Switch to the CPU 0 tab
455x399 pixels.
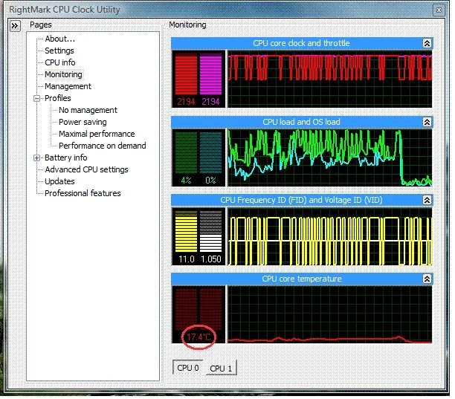click(x=188, y=368)
